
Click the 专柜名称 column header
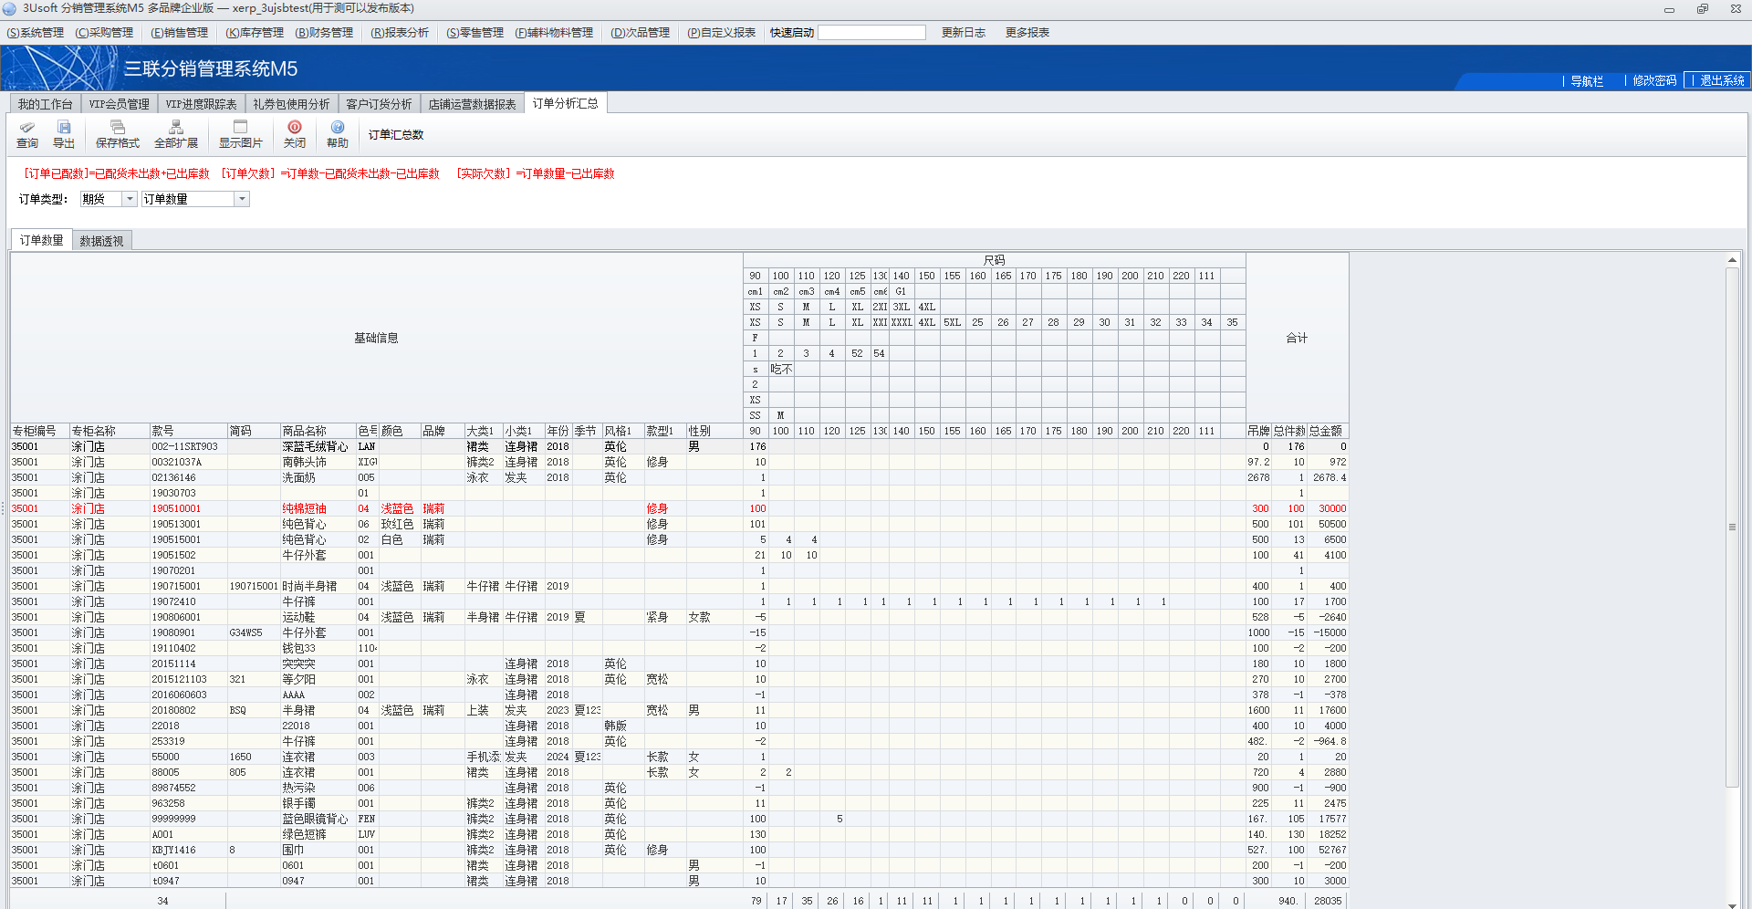click(109, 431)
